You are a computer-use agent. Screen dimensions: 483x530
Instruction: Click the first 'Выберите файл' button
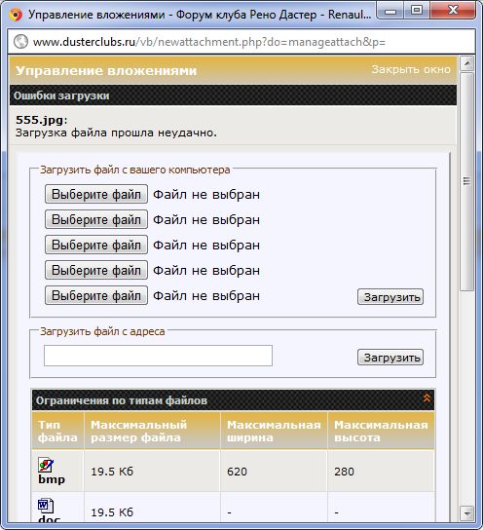[x=96, y=194]
